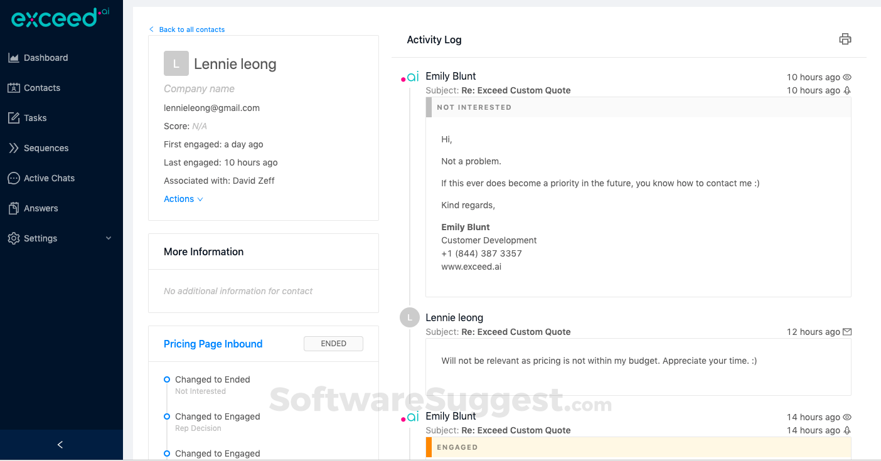Click the bell icon beside 10 hours ago
Viewport: 881px width, 461px height.
tap(847, 90)
